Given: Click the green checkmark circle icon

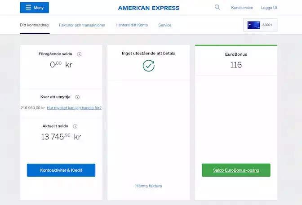Looking at the screenshot, I should click(x=148, y=66).
